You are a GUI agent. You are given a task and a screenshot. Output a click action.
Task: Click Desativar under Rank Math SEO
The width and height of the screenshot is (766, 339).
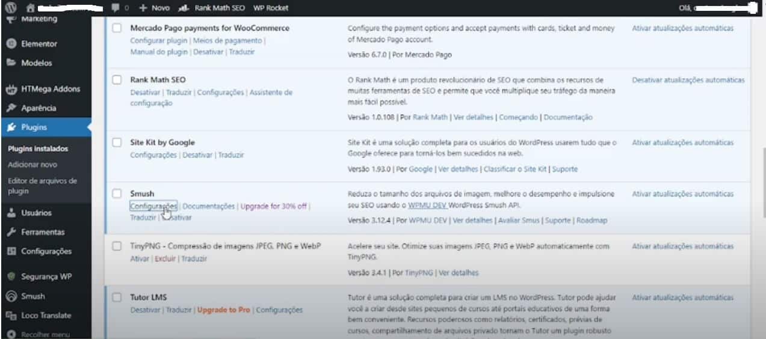pos(145,93)
